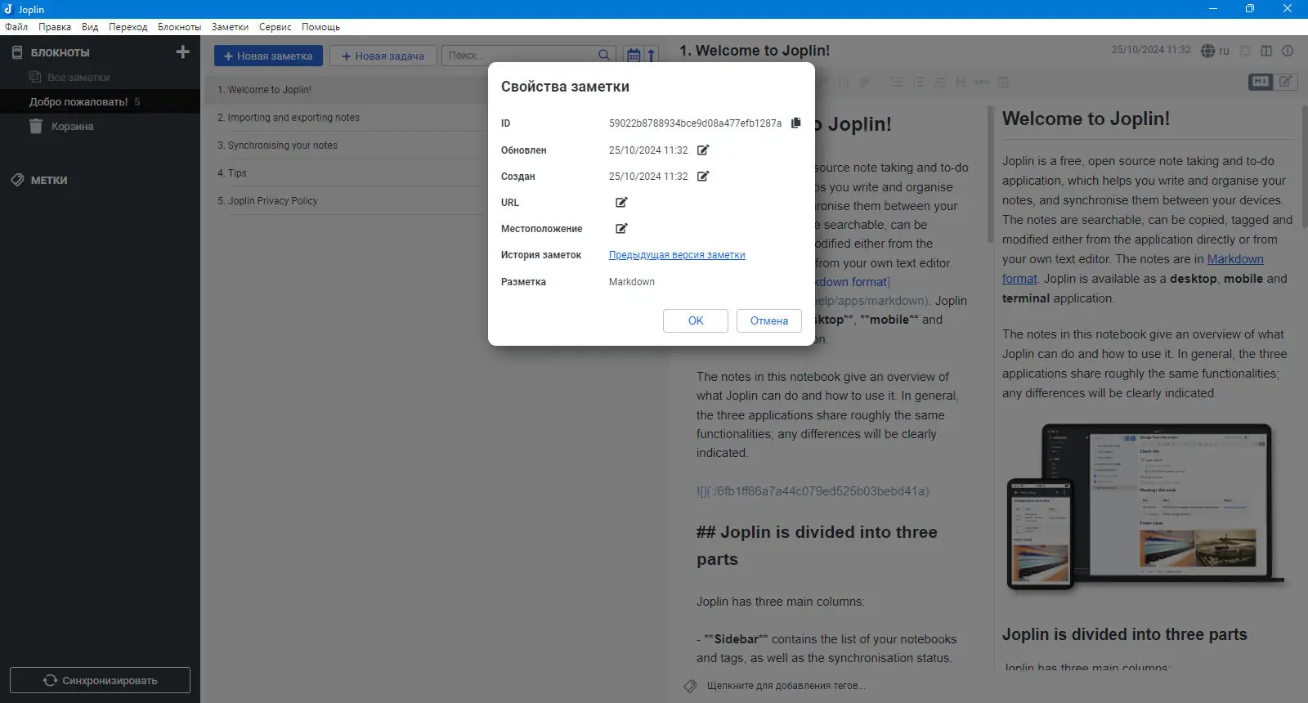Attach a file with paperclip icon
1308x703 pixels.
[x=865, y=83]
